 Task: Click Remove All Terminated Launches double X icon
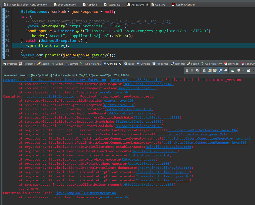[197, 70]
